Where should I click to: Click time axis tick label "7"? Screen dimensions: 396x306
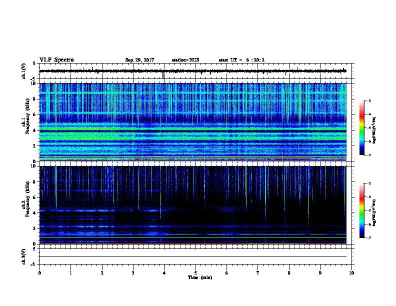tap(258, 273)
